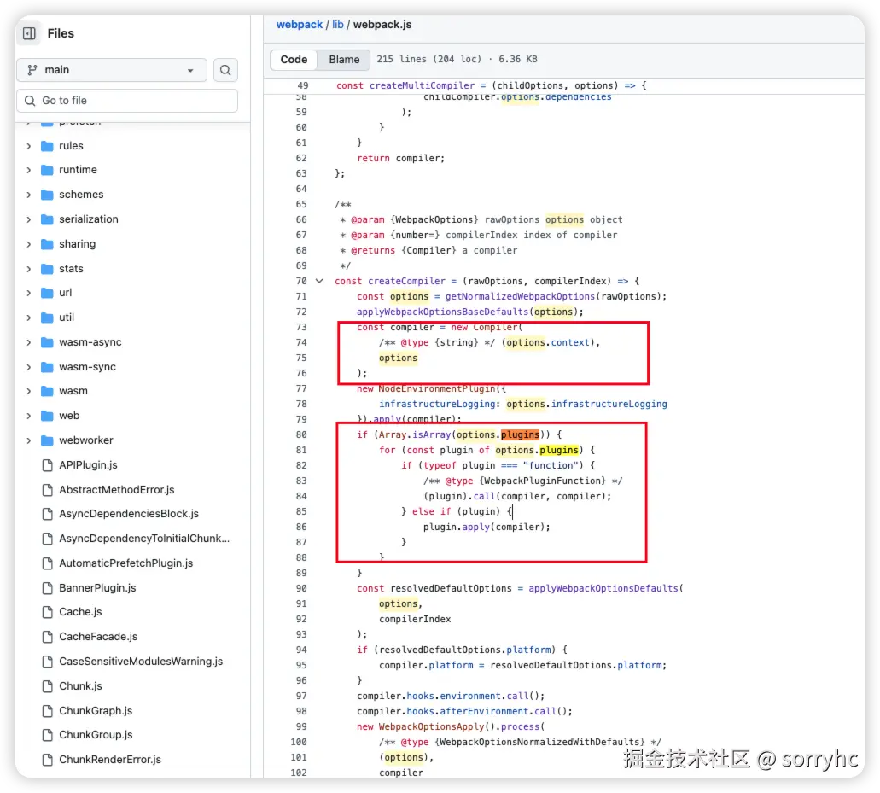
Task: Click the search files magnifier button
Action: pos(225,70)
